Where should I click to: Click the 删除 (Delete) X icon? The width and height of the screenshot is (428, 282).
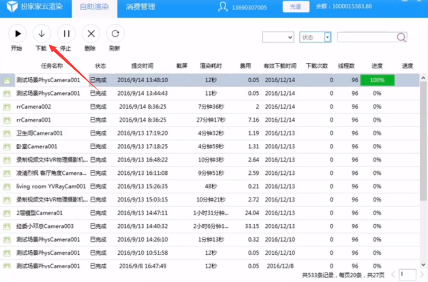click(90, 33)
